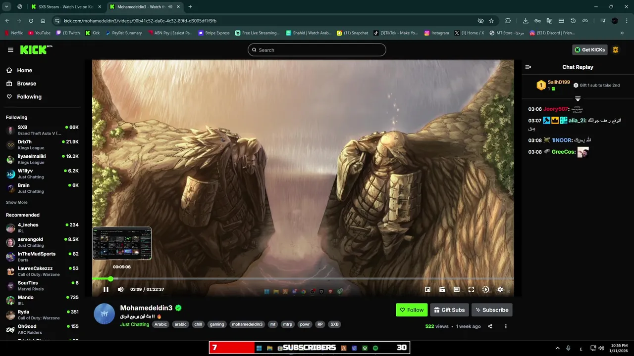Open the gold badge icon beside Get KICKs

pyautogui.click(x=616, y=50)
